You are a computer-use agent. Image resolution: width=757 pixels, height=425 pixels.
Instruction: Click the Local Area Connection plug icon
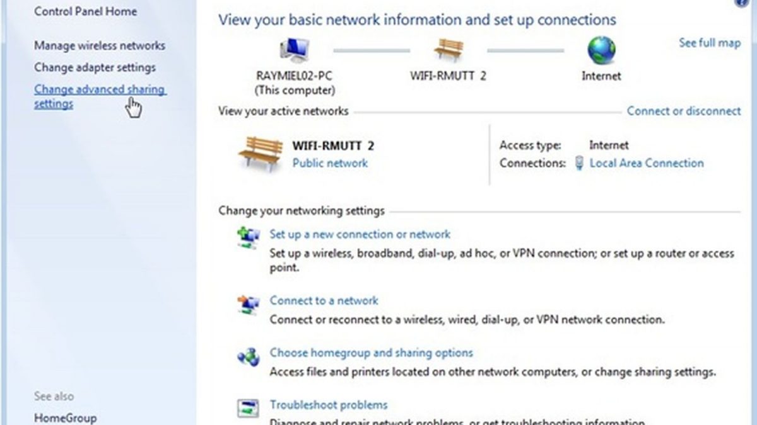pos(579,163)
